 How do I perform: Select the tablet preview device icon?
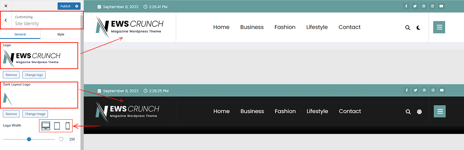tap(57, 126)
